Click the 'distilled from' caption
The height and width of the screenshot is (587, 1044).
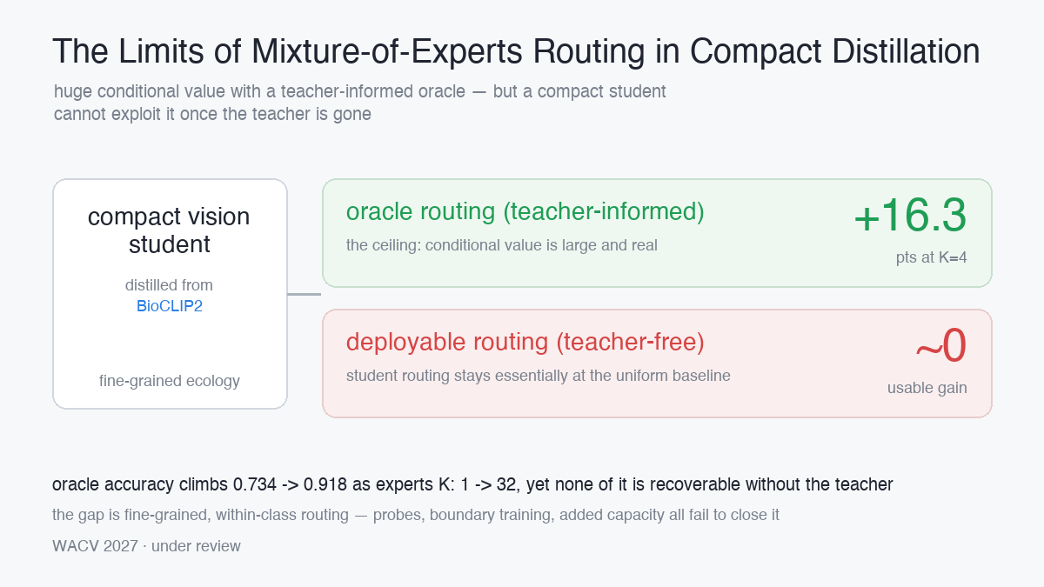click(170, 285)
